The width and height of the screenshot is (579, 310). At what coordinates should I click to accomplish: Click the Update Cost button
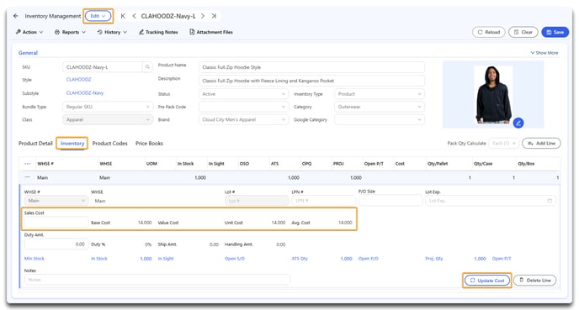[x=487, y=281]
